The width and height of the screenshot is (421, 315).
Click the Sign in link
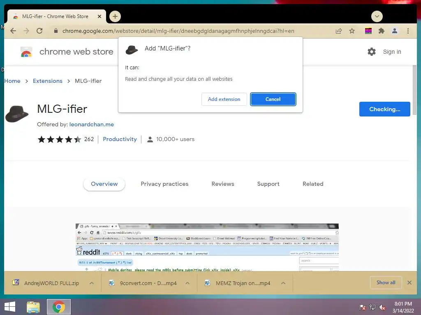click(x=392, y=52)
